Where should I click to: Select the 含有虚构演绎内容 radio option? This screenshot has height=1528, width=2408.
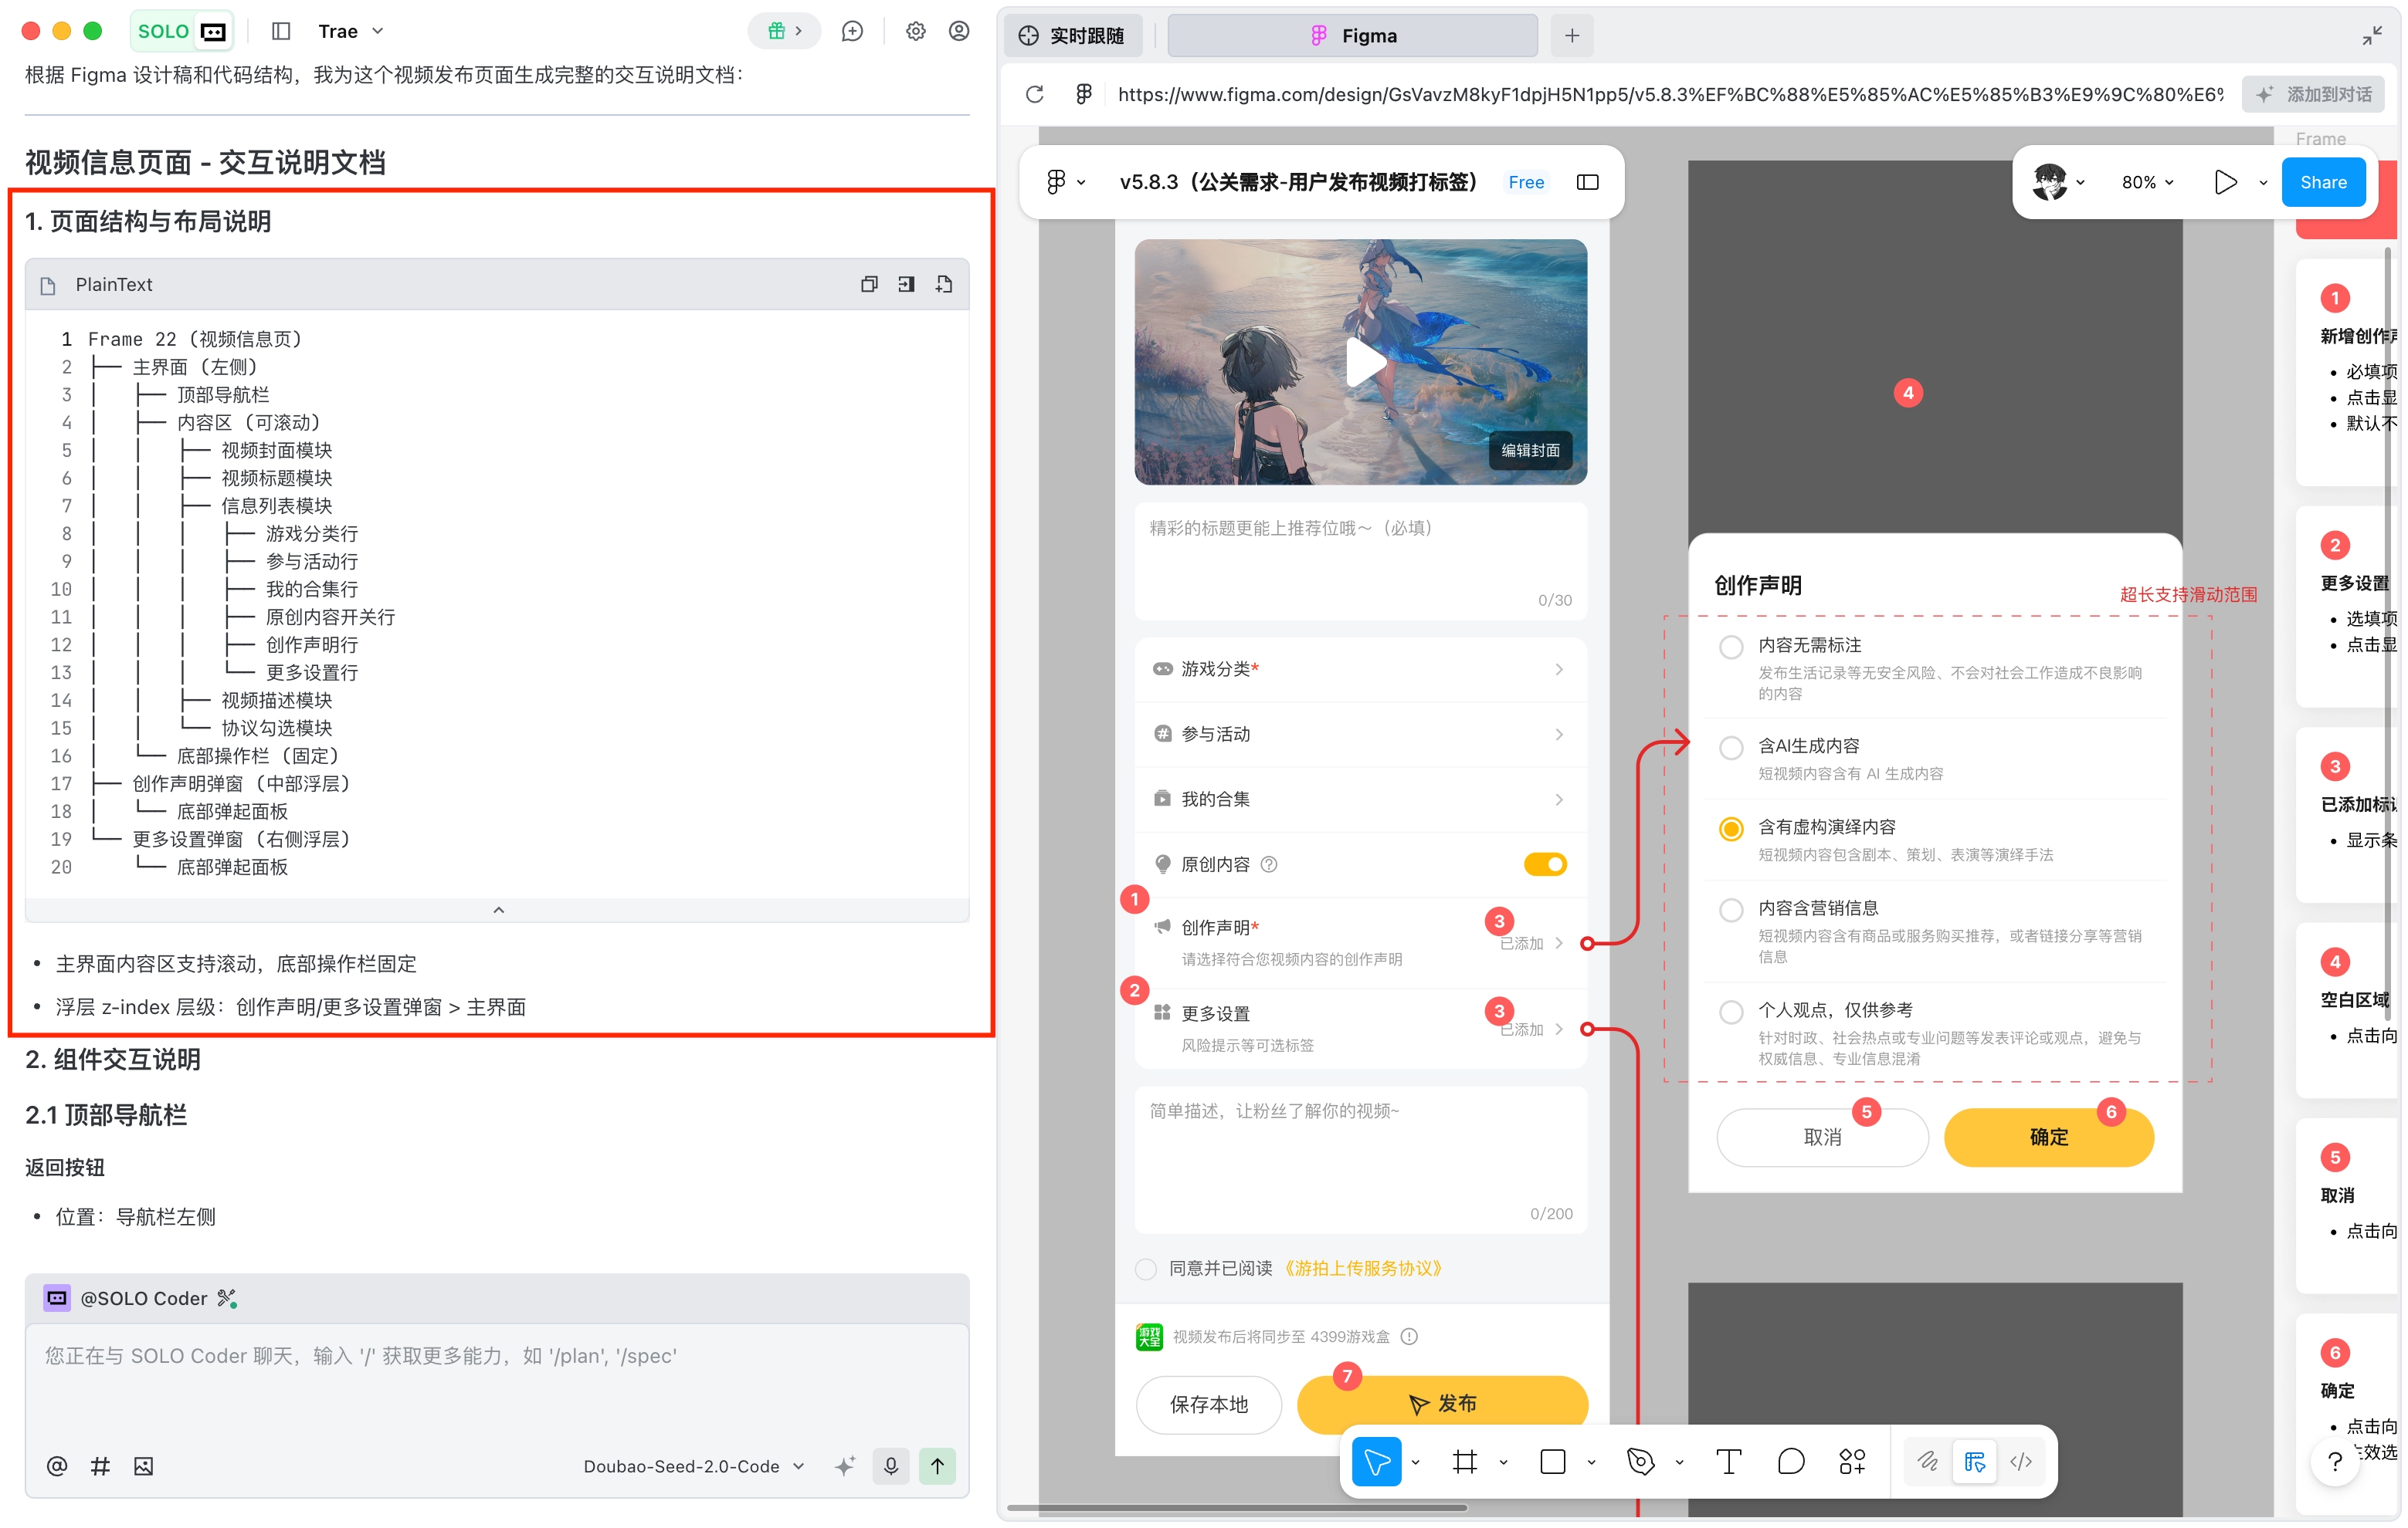[1731, 829]
